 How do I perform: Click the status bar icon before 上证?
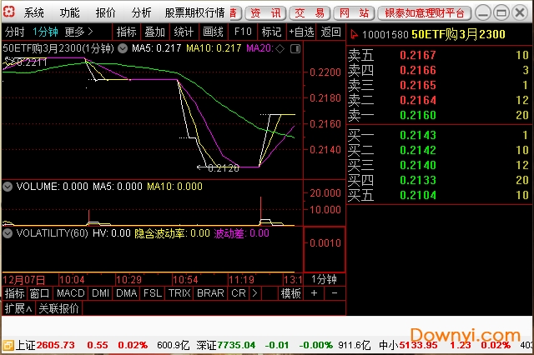pos(8,346)
